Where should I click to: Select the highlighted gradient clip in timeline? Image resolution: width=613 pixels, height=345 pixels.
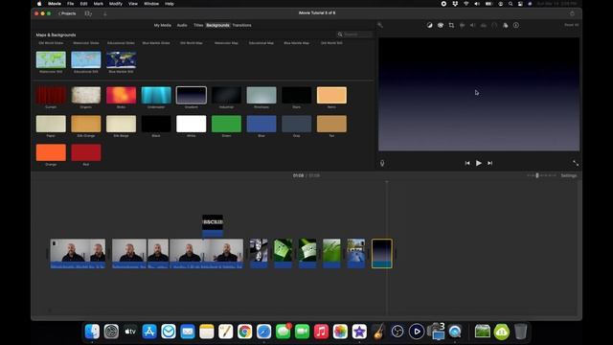382,253
